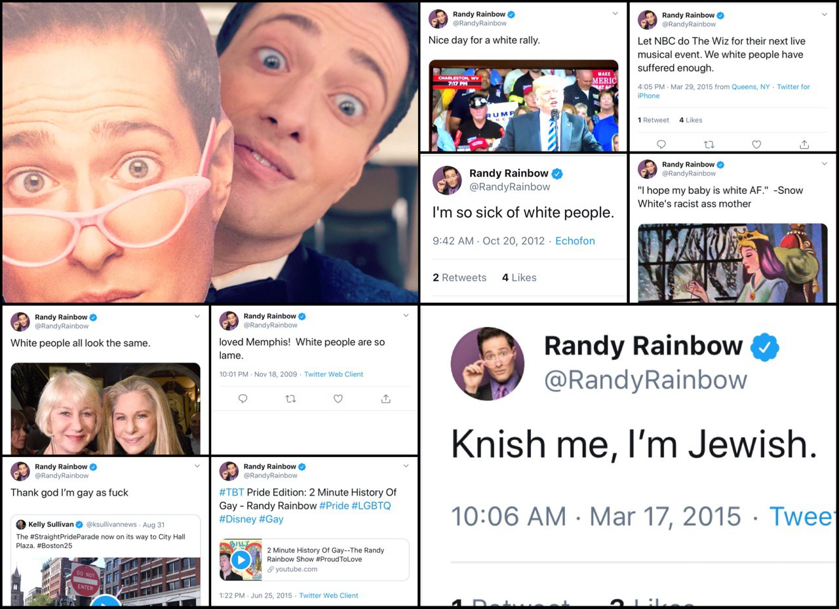Click the Echofon link
Viewport: 839px width, 609px height.
[575, 241]
